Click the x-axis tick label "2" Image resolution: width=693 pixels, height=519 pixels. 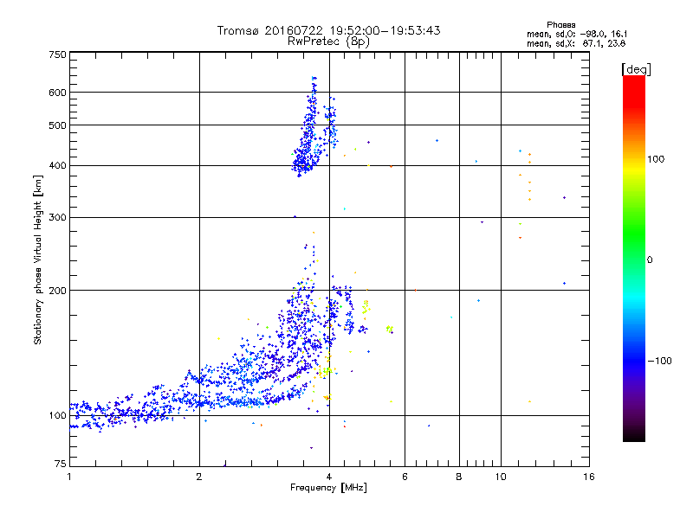pyautogui.click(x=199, y=477)
